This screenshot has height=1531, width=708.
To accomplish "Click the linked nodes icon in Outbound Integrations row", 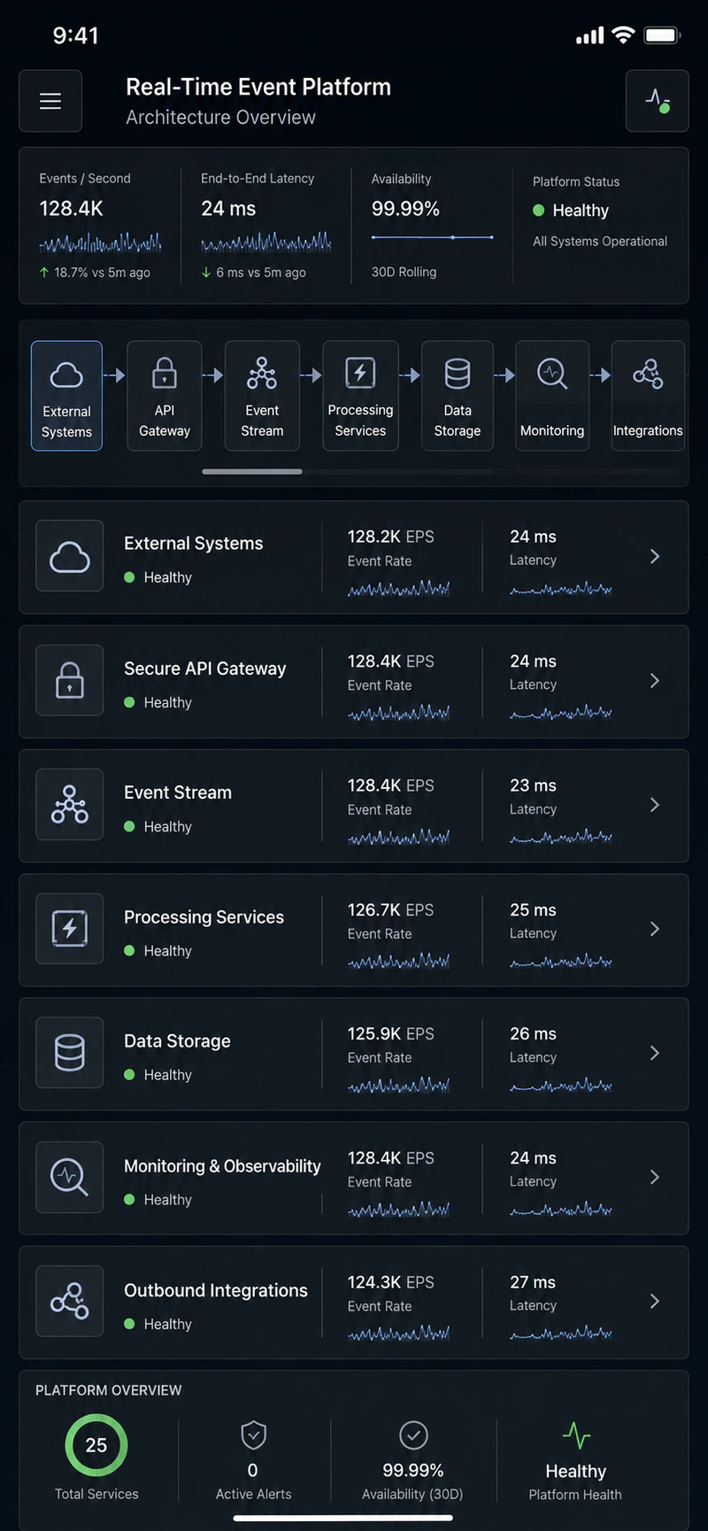I will [x=70, y=1302].
